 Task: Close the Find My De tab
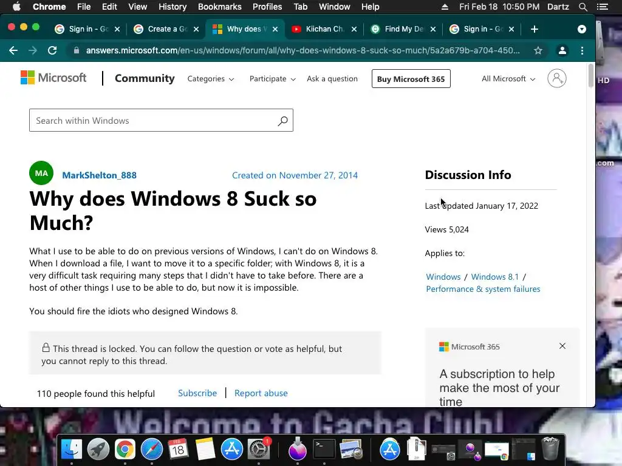pyautogui.click(x=432, y=29)
